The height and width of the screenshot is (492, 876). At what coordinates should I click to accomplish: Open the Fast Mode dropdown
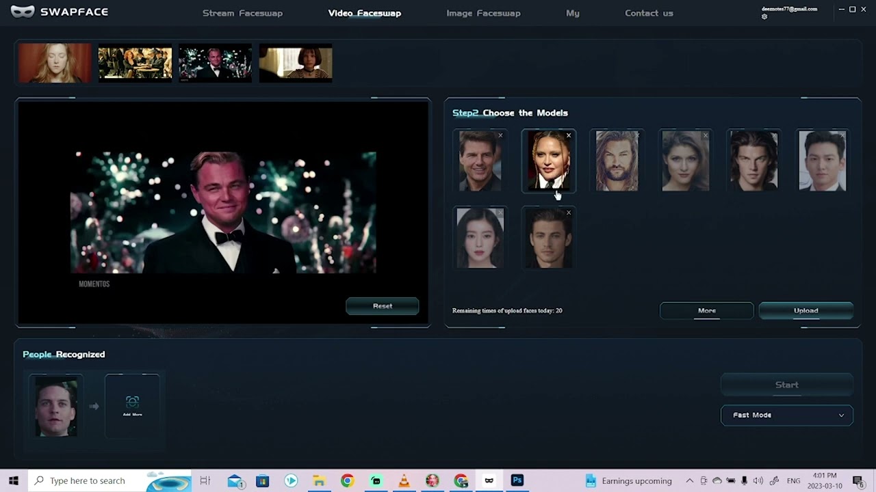tap(787, 415)
